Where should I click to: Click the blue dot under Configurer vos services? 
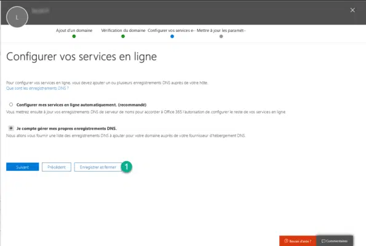pyautogui.click(x=172, y=36)
